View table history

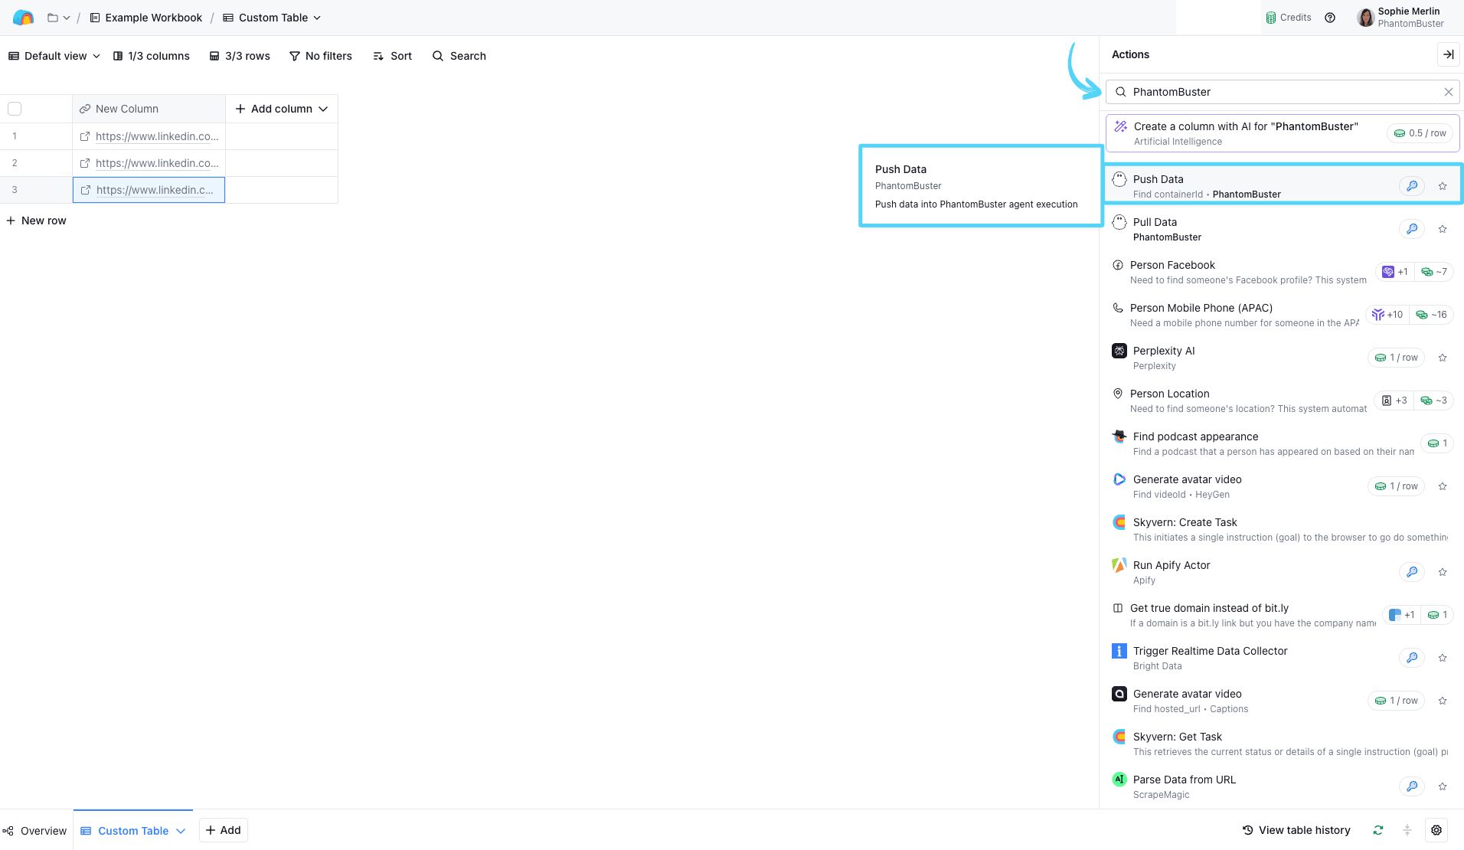point(1296,830)
